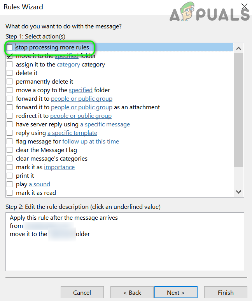Enable the 'print it' action checkbox

tap(10, 176)
